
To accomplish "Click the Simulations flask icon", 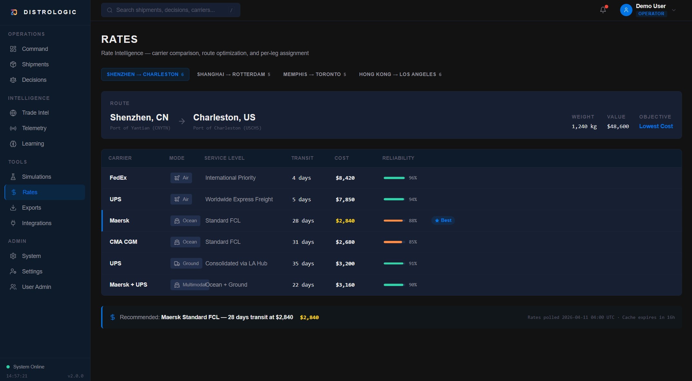I will point(13,177).
